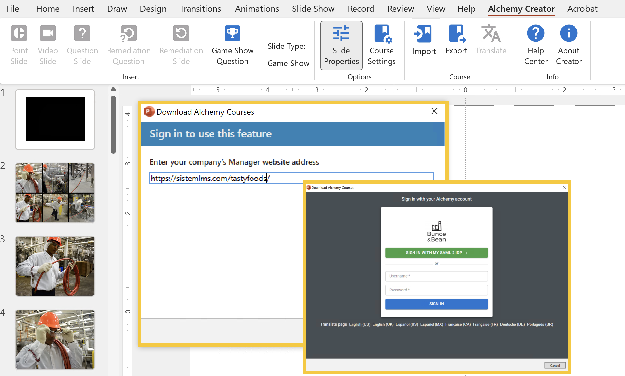Insert a Game Show Question
This screenshot has height=376, width=625.
(232, 45)
